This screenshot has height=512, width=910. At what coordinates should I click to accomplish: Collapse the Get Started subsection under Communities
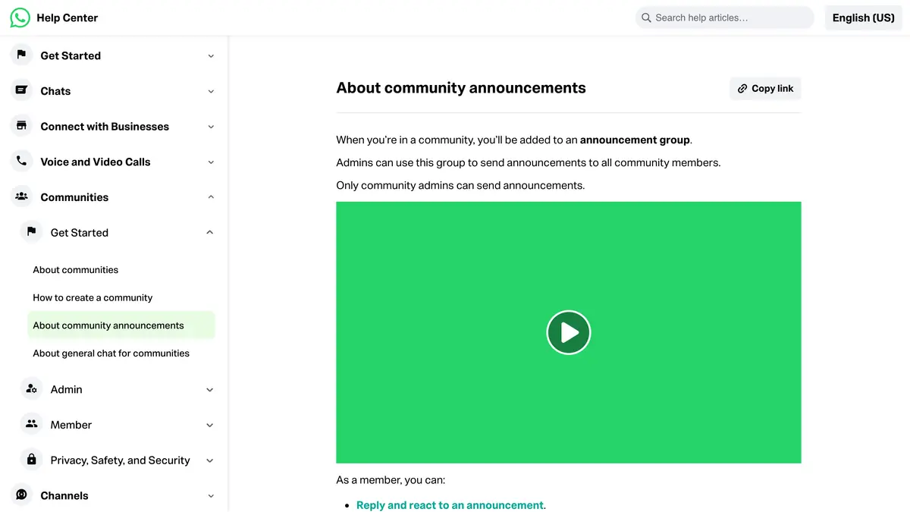210,232
